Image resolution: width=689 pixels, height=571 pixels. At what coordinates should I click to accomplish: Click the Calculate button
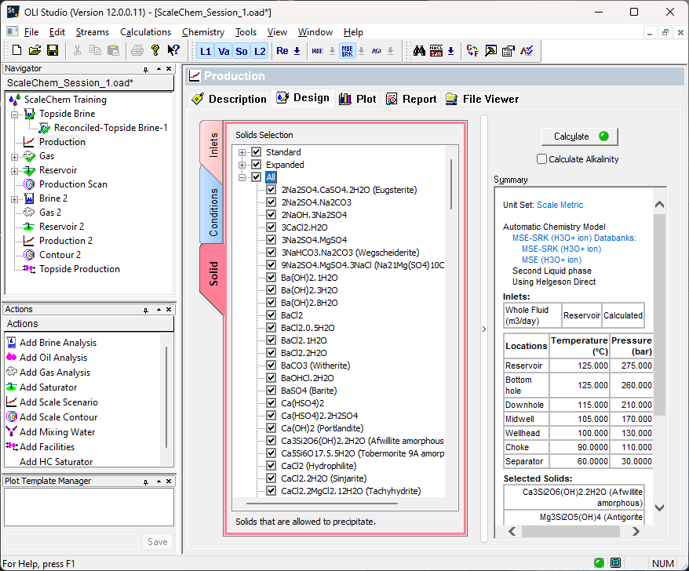580,136
